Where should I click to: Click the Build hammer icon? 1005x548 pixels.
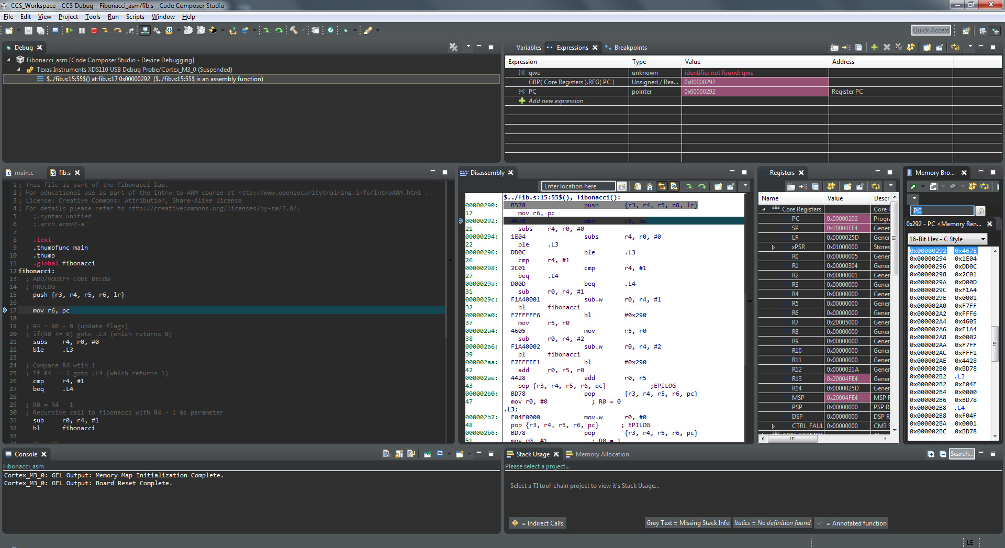(294, 31)
